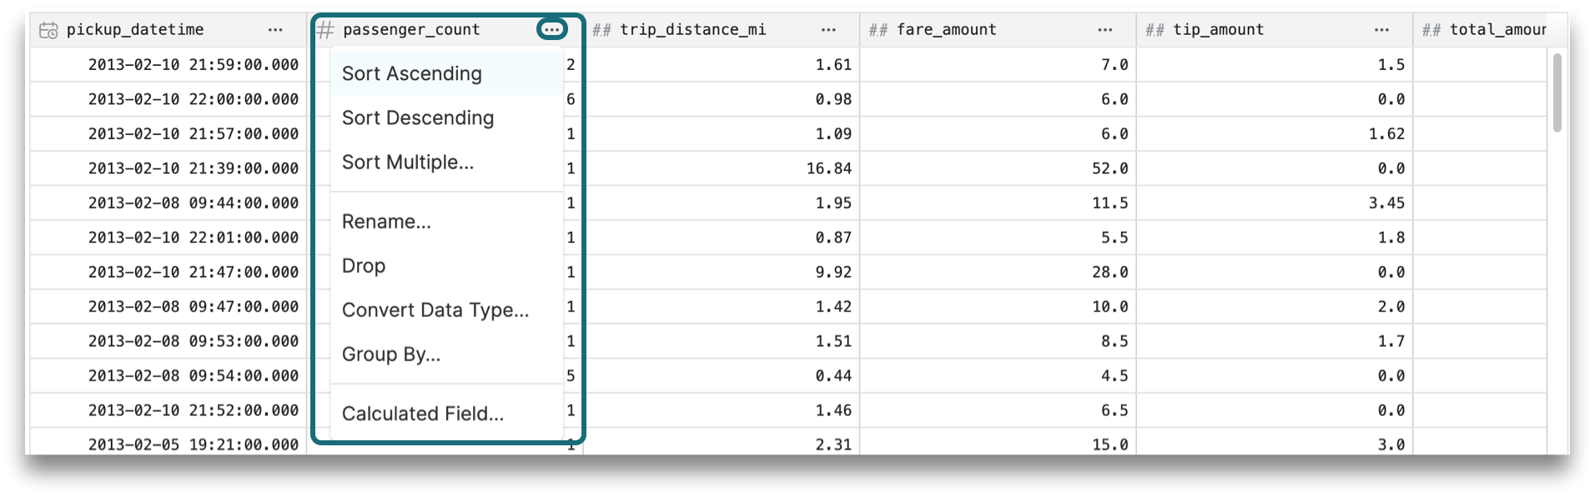Screen dimensions: 1595x497
Task: Choose Sort Descending from the menu
Action: (418, 118)
